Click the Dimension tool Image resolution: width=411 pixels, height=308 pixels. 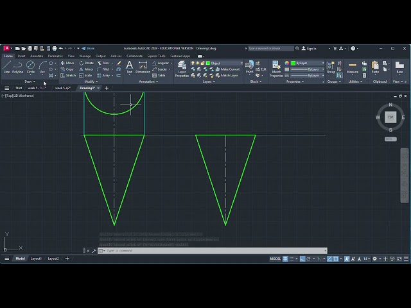[143, 67]
